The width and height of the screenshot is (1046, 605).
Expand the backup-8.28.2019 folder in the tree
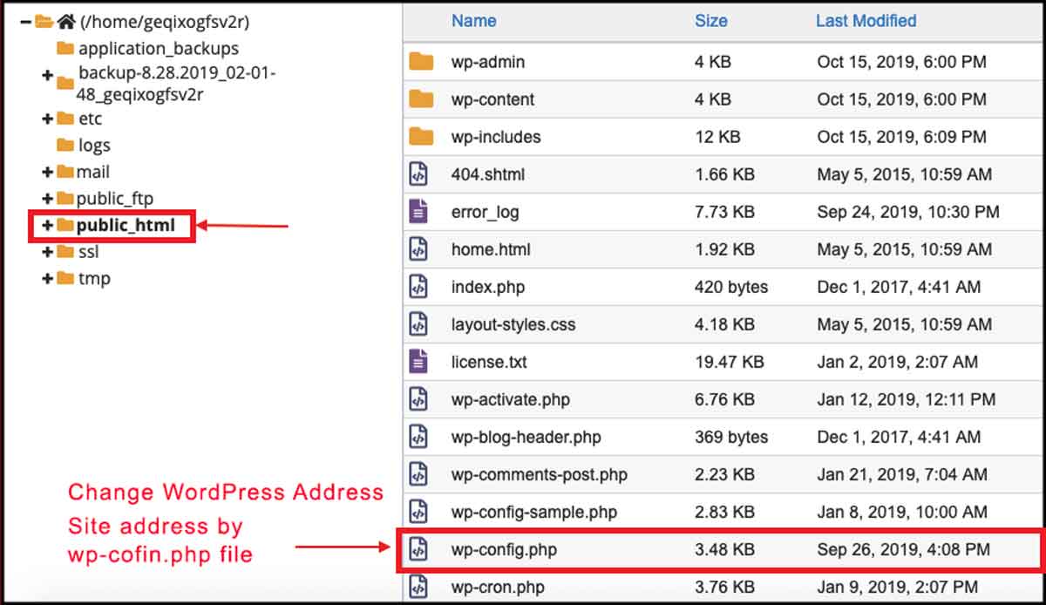(x=47, y=76)
